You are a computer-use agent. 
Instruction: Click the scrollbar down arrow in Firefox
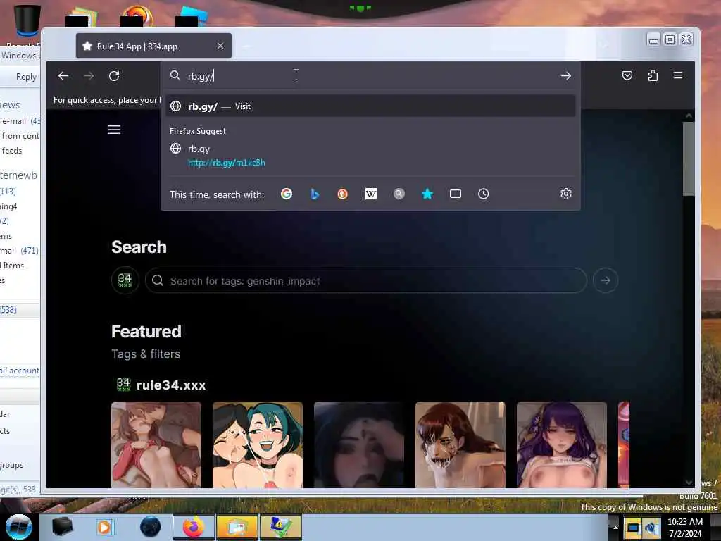(689, 482)
